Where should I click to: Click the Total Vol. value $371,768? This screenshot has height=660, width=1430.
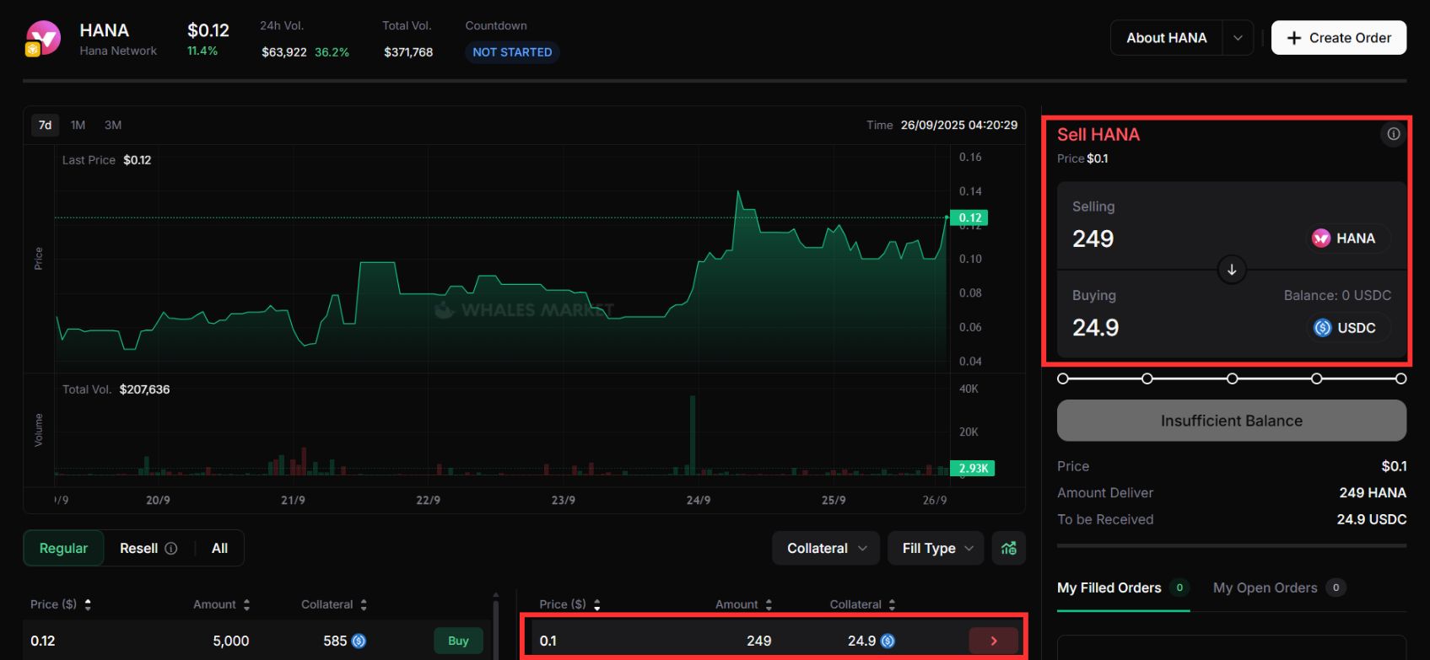point(408,52)
